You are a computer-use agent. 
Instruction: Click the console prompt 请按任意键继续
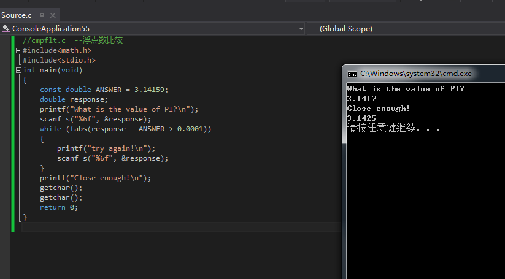tap(393, 128)
